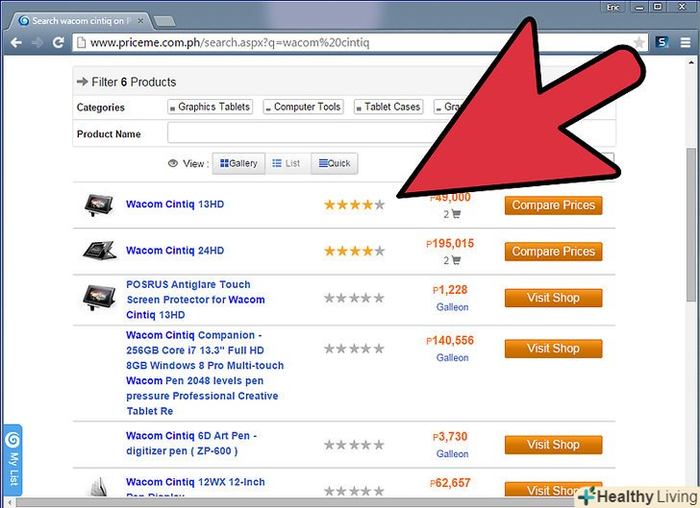Image resolution: width=700 pixels, height=508 pixels.
Task: Click the cart icon under Cintiq 13HD price
Action: click(456, 214)
